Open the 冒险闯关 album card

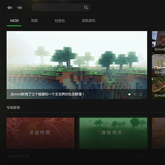pos(113,133)
